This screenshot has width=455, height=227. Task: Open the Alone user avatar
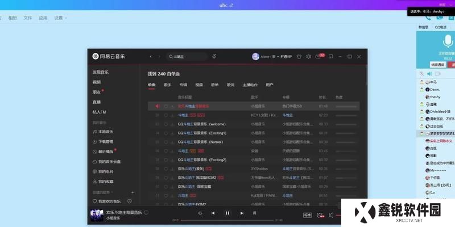point(255,56)
